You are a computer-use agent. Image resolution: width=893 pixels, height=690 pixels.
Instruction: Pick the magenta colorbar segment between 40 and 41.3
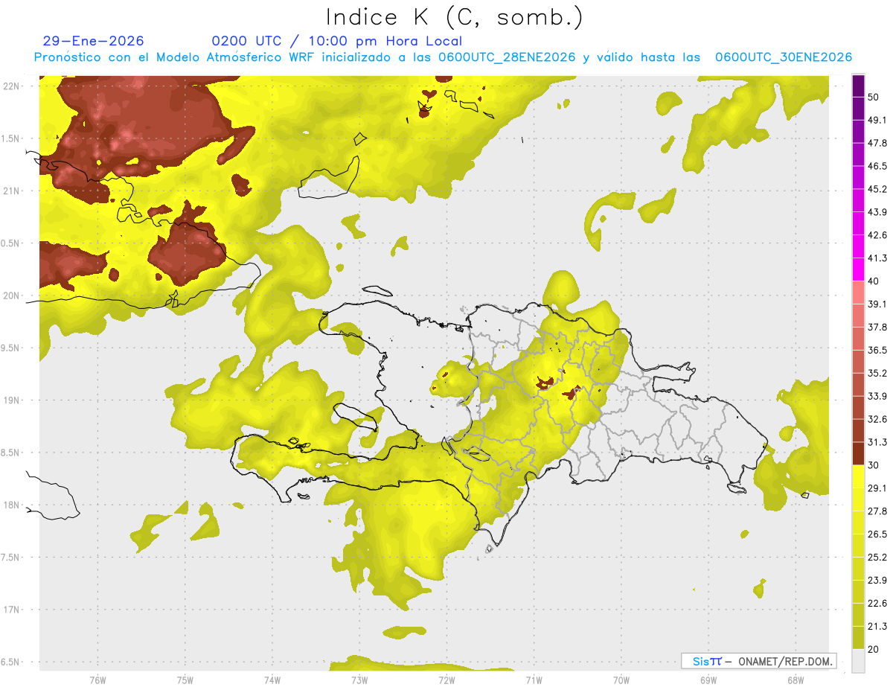coord(859,270)
